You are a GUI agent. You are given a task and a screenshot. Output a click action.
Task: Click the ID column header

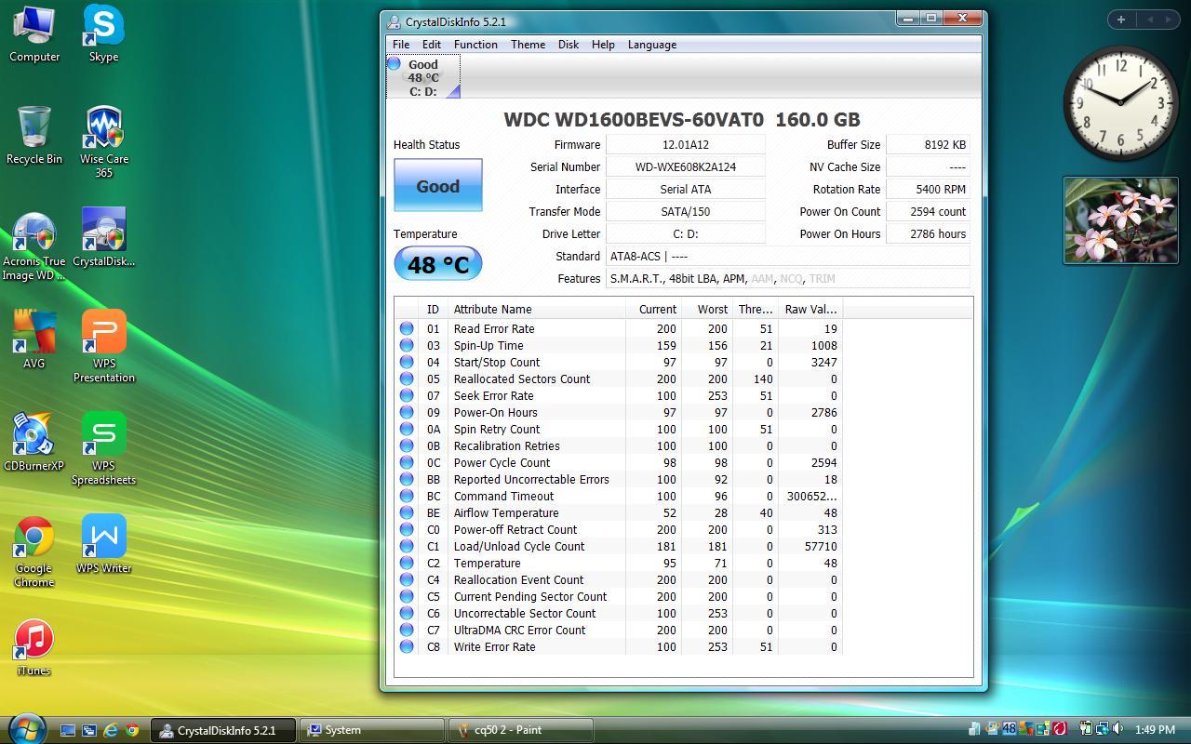435,309
